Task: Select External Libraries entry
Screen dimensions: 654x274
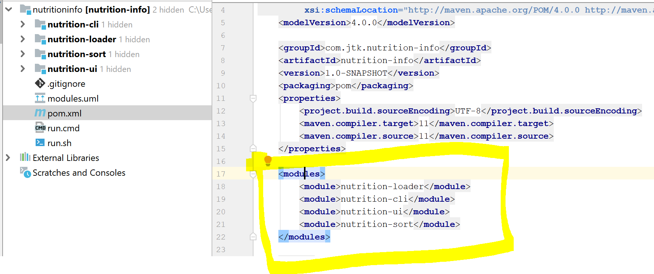Action: click(x=66, y=158)
